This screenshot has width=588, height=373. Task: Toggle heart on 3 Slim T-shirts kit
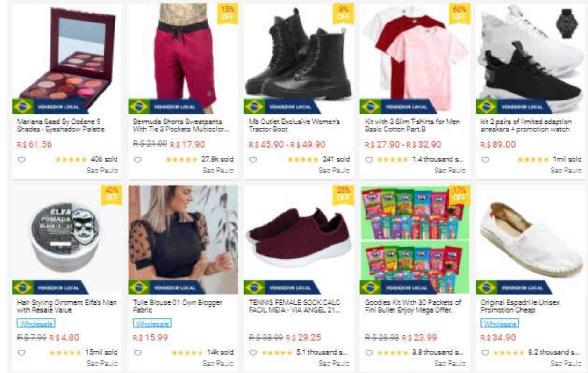pyautogui.click(x=369, y=159)
